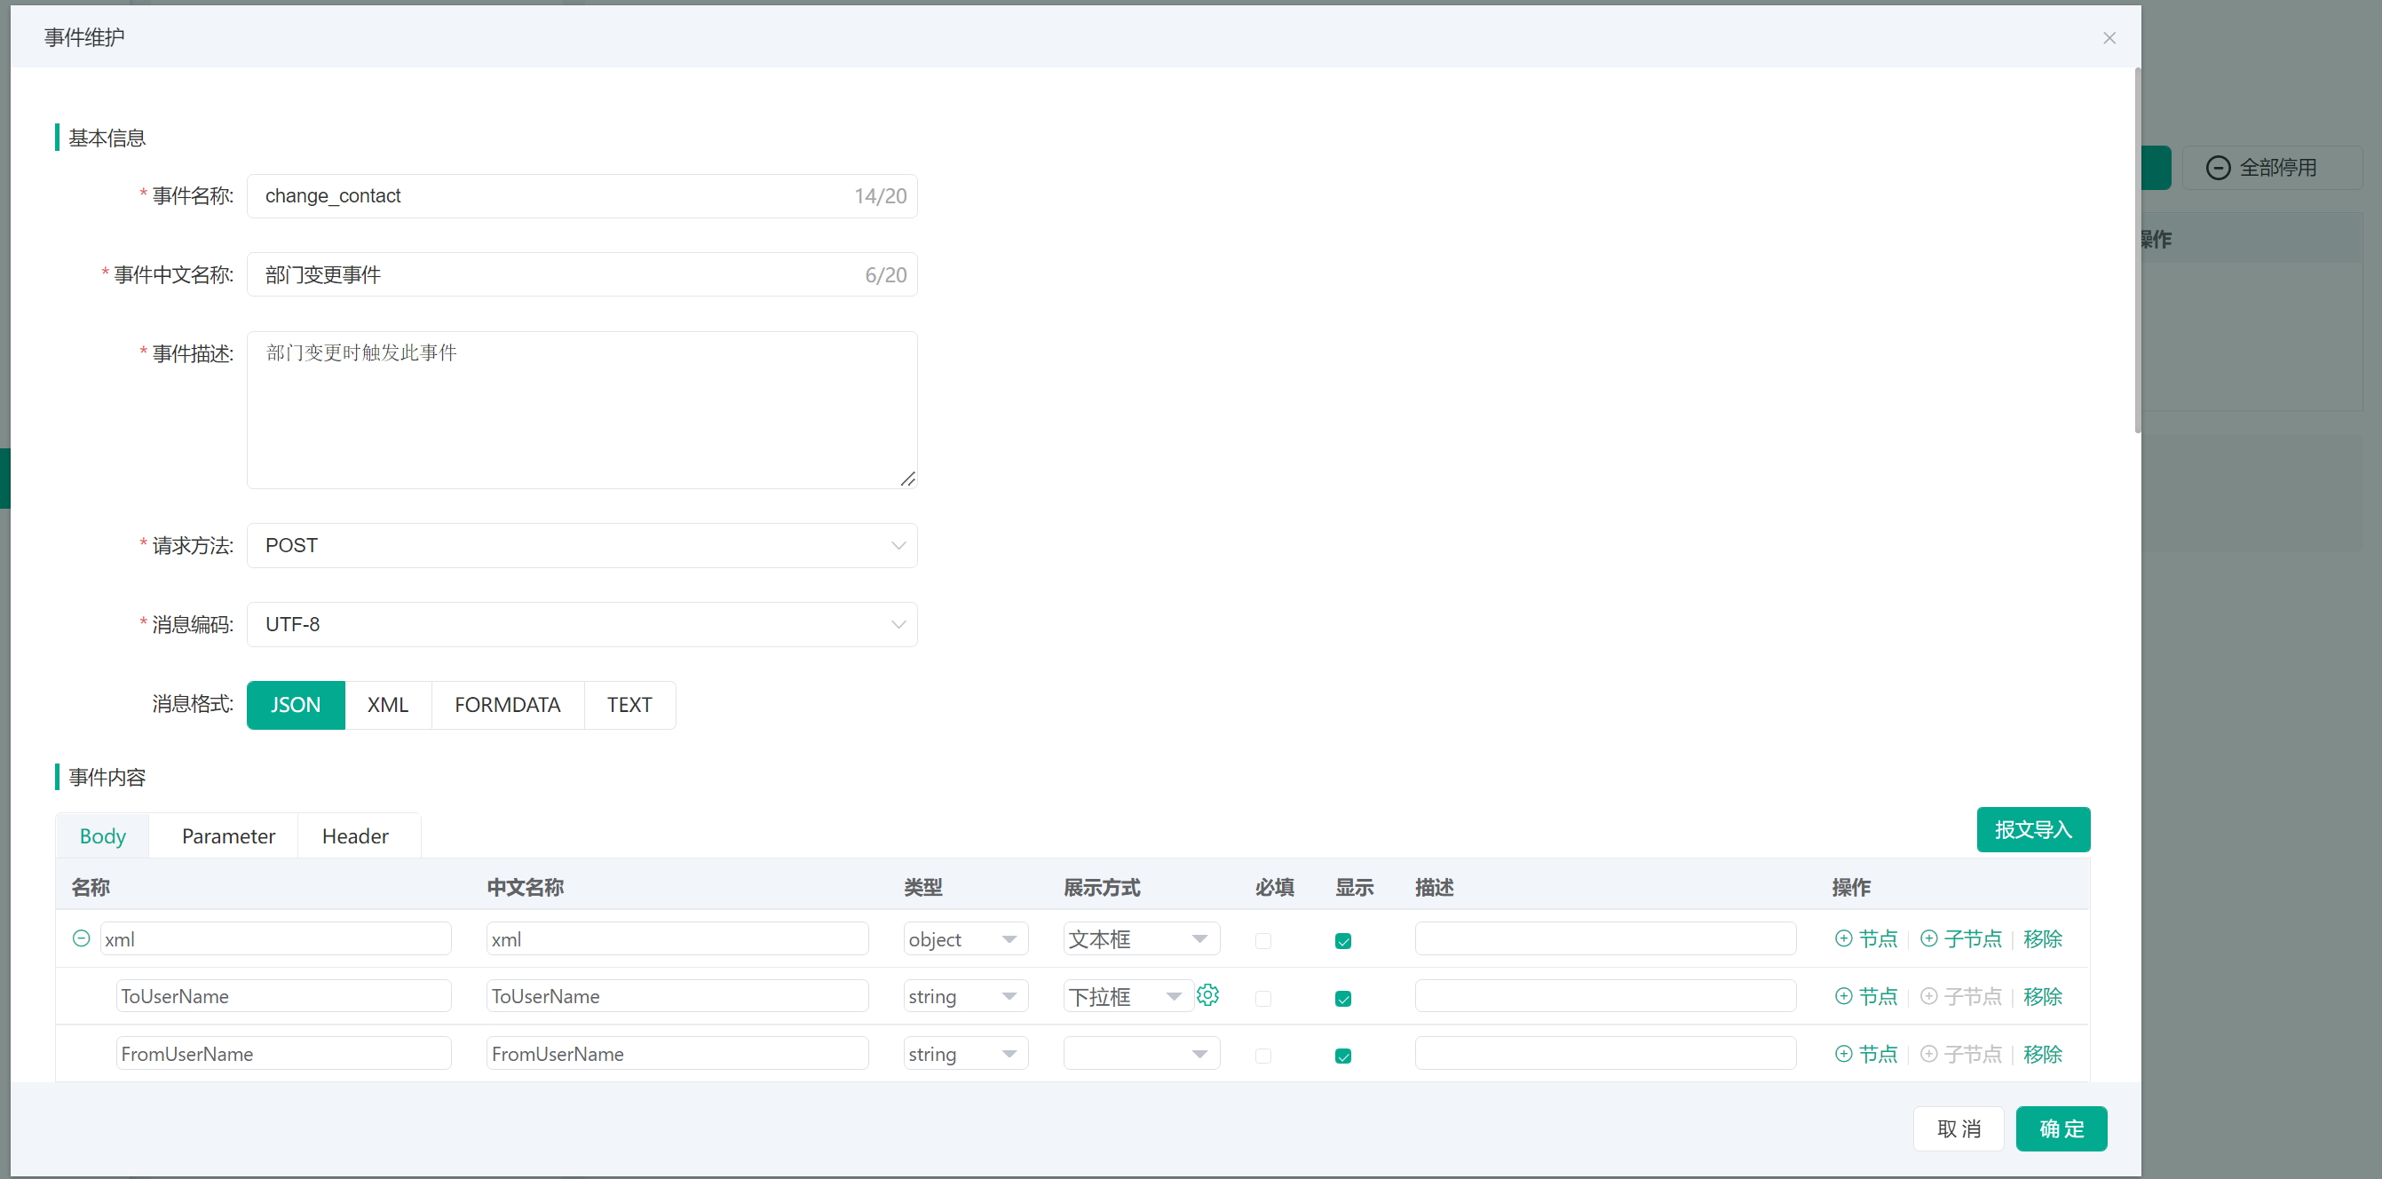
Task: Edit FromUserName name field
Action: pos(283,1053)
